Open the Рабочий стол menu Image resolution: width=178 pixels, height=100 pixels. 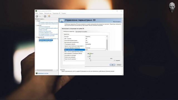click(x=48, y=13)
